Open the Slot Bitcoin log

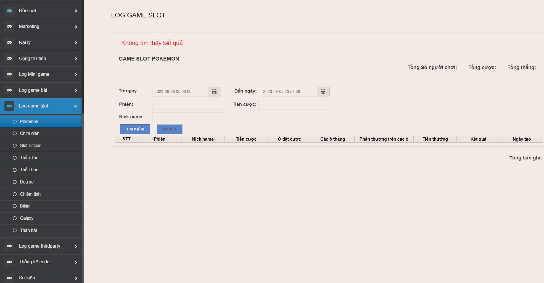tap(41, 146)
